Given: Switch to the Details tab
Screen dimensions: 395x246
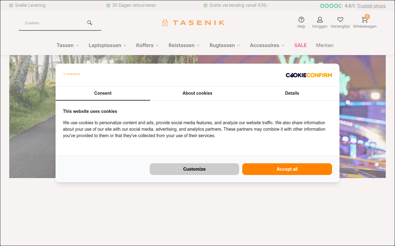Looking at the screenshot, I should coord(292,93).
